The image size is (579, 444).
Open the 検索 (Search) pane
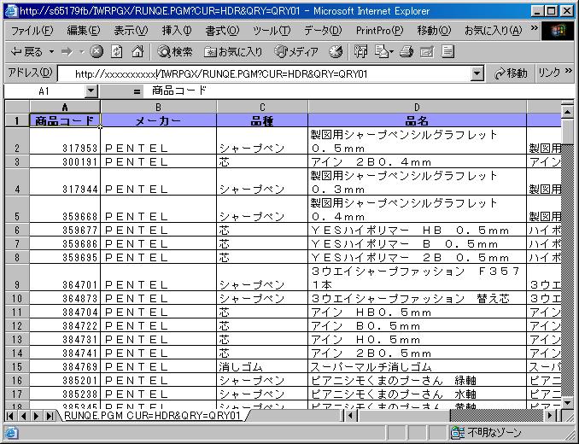pyautogui.click(x=175, y=52)
